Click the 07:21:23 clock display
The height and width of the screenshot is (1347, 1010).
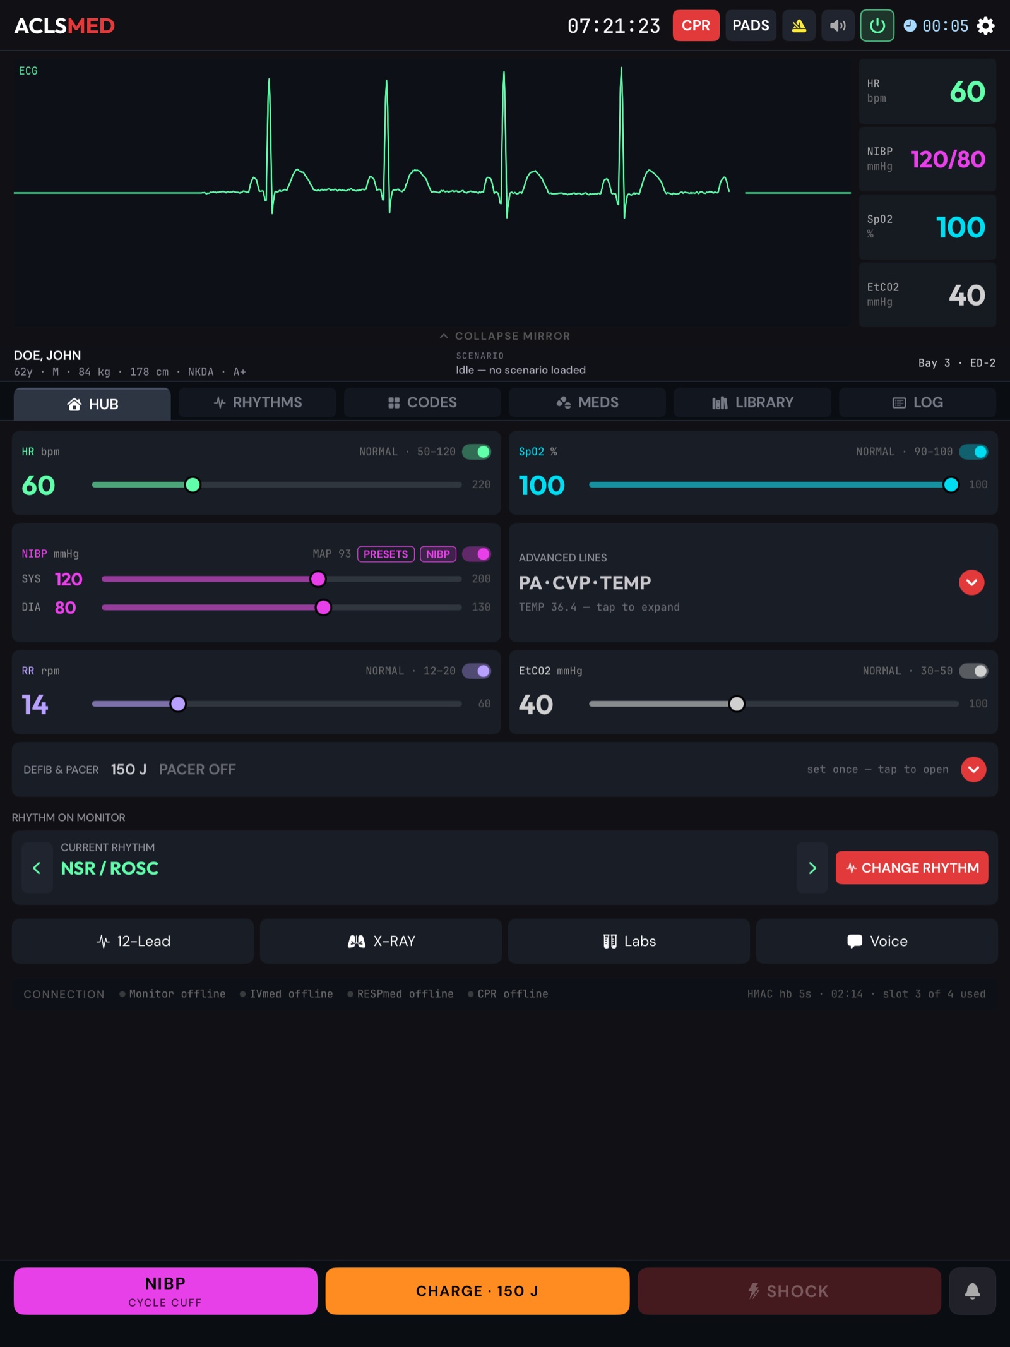point(614,26)
